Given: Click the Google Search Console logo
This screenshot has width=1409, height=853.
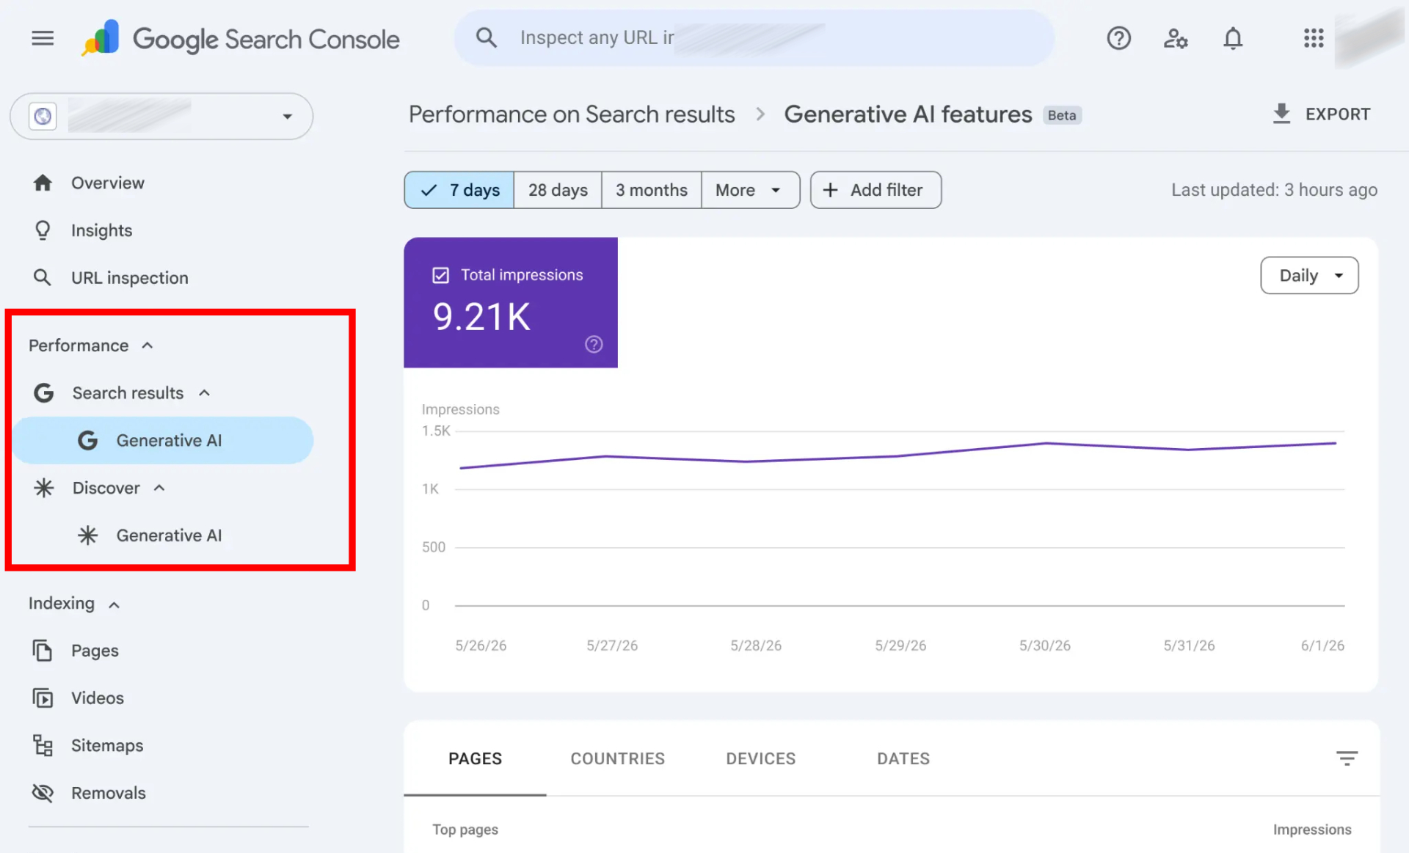Looking at the screenshot, I should (x=240, y=38).
